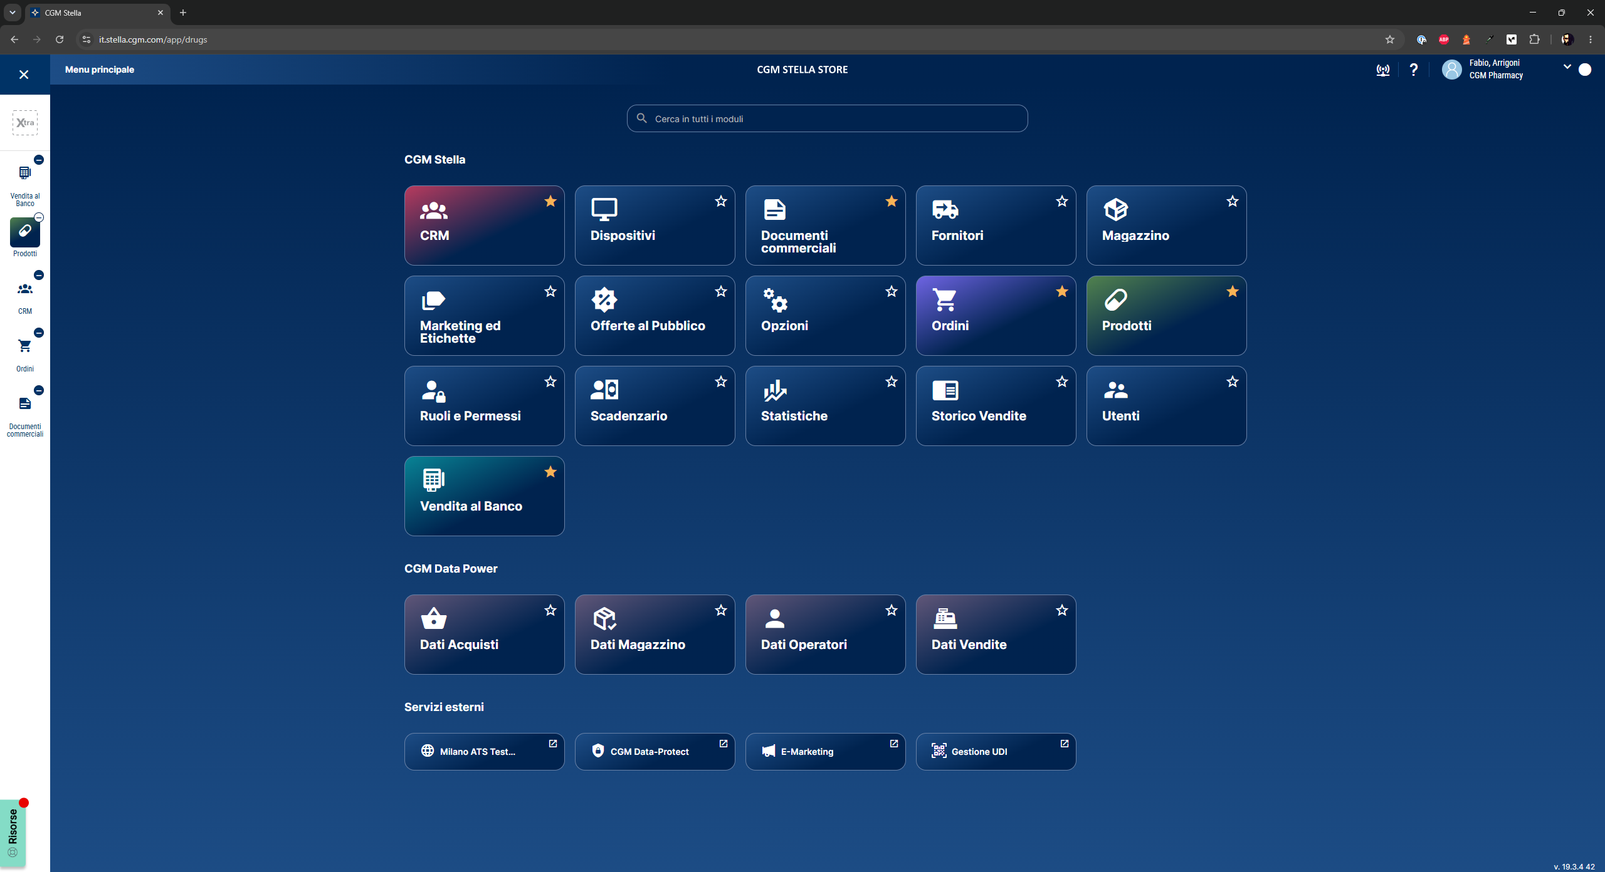Close the main menu with X

point(24,75)
